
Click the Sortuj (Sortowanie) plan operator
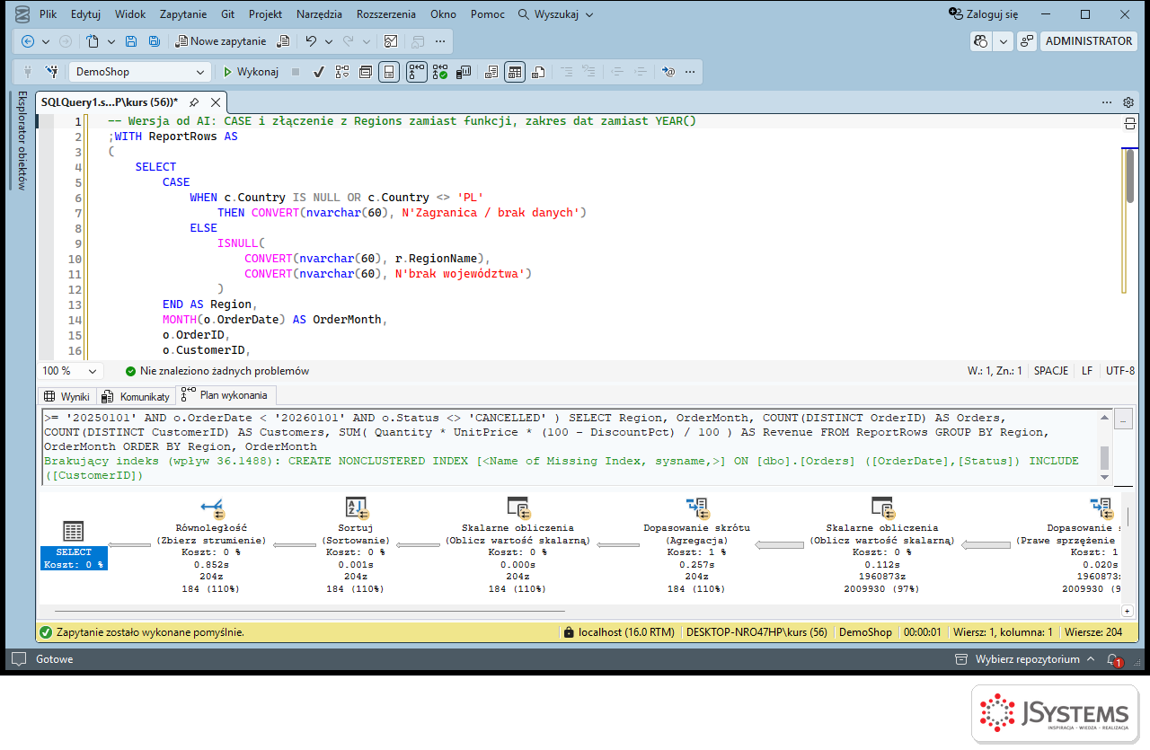pos(356,544)
